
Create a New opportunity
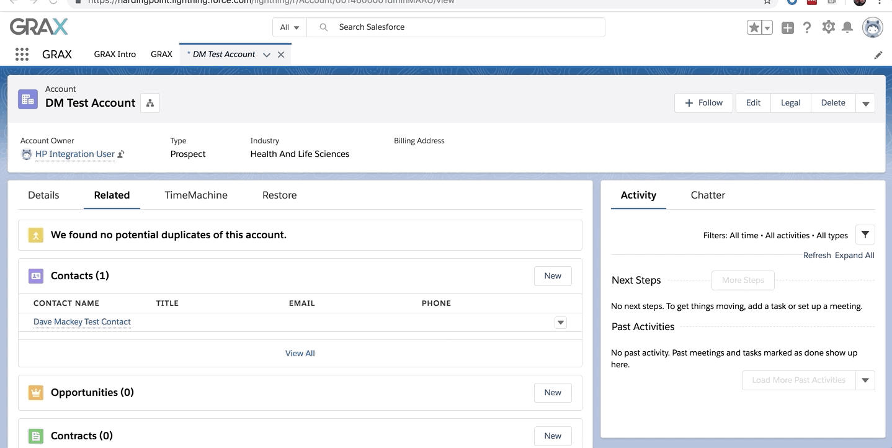click(553, 393)
